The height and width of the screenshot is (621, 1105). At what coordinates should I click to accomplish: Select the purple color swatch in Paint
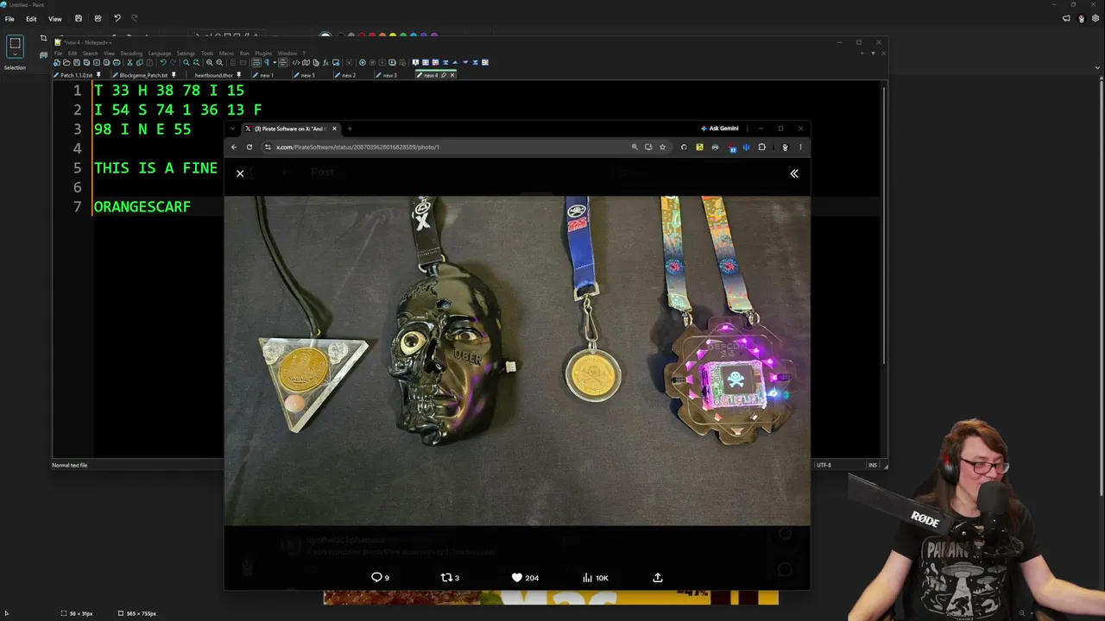tap(433, 36)
